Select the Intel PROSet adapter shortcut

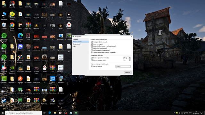point(53,80)
